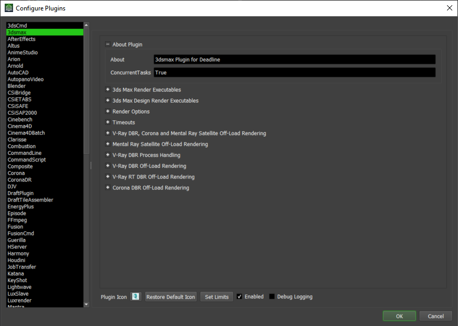Image resolution: width=458 pixels, height=326 pixels.
Task: Select Corona in the plugin list
Action: click(44, 173)
